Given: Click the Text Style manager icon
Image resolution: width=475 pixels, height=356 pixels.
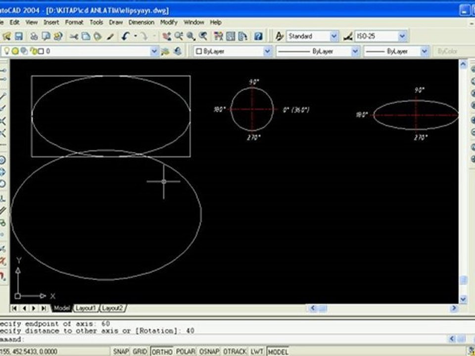Looking at the screenshot, I should (279, 36).
